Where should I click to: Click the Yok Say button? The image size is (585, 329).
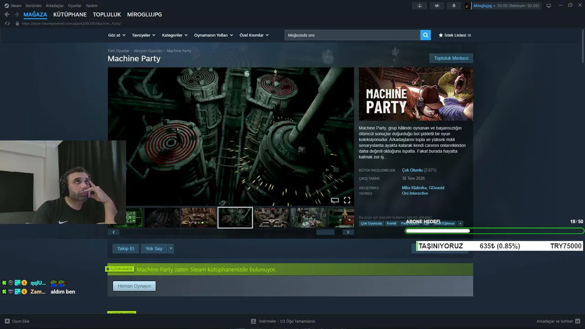[x=154, y=249]
